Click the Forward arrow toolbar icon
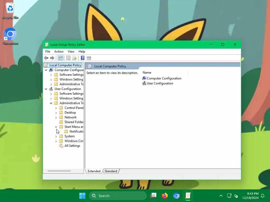 coord(52,58)
